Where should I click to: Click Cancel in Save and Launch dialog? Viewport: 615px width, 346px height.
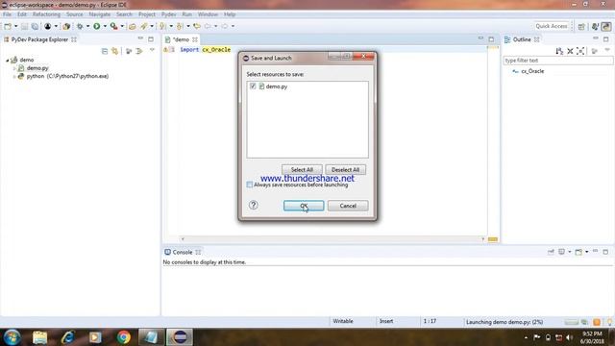tap(348, 206)
